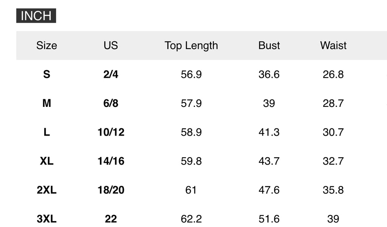Screen dimensions: 387x227
Task: Click the US column header
Action: click(111, 45)
